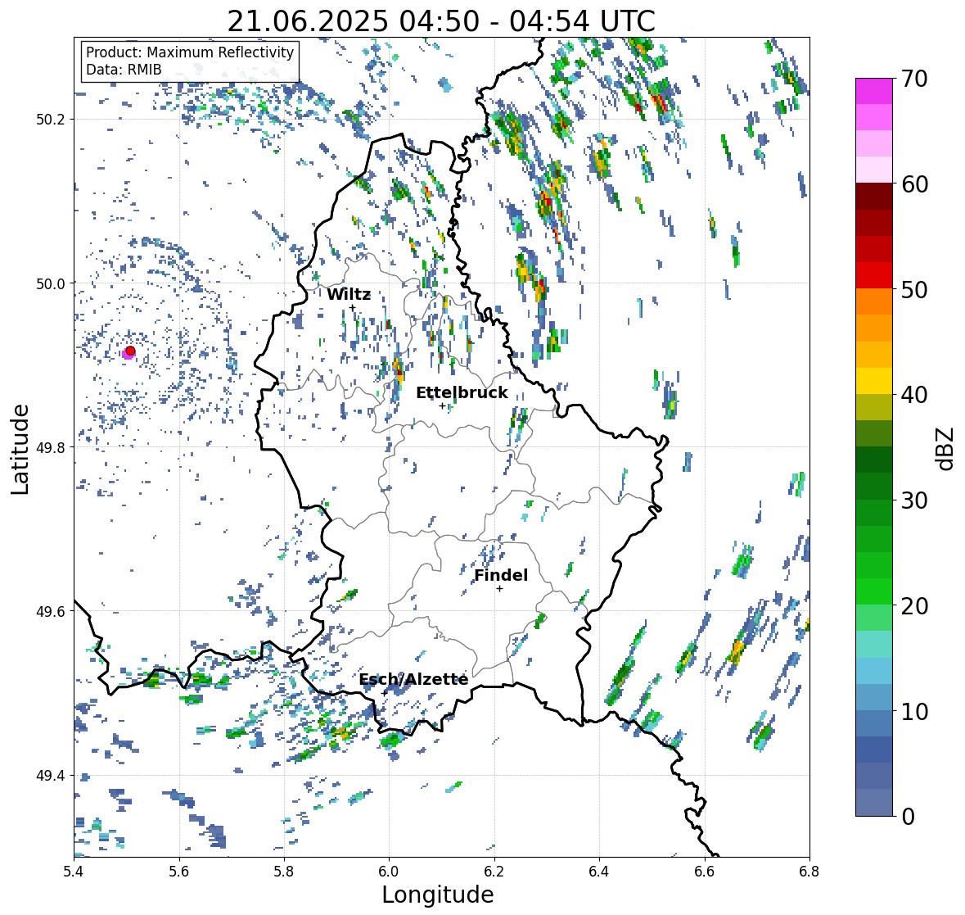Click the colorbar tick label 0
Screen dimensions: 965x915
[x=909, y=817]
